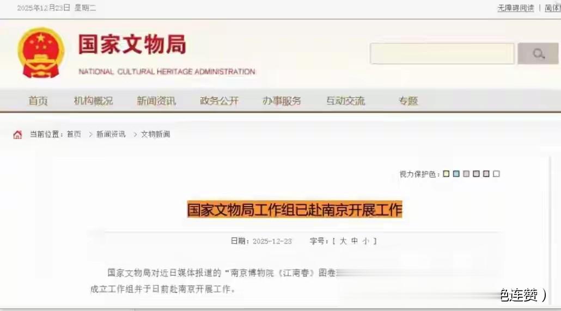Select the white eye-protection color swatch
Image resolution: width=561 pixels, height=311 pixels.
pyautogui.click(x=496, y=174)
